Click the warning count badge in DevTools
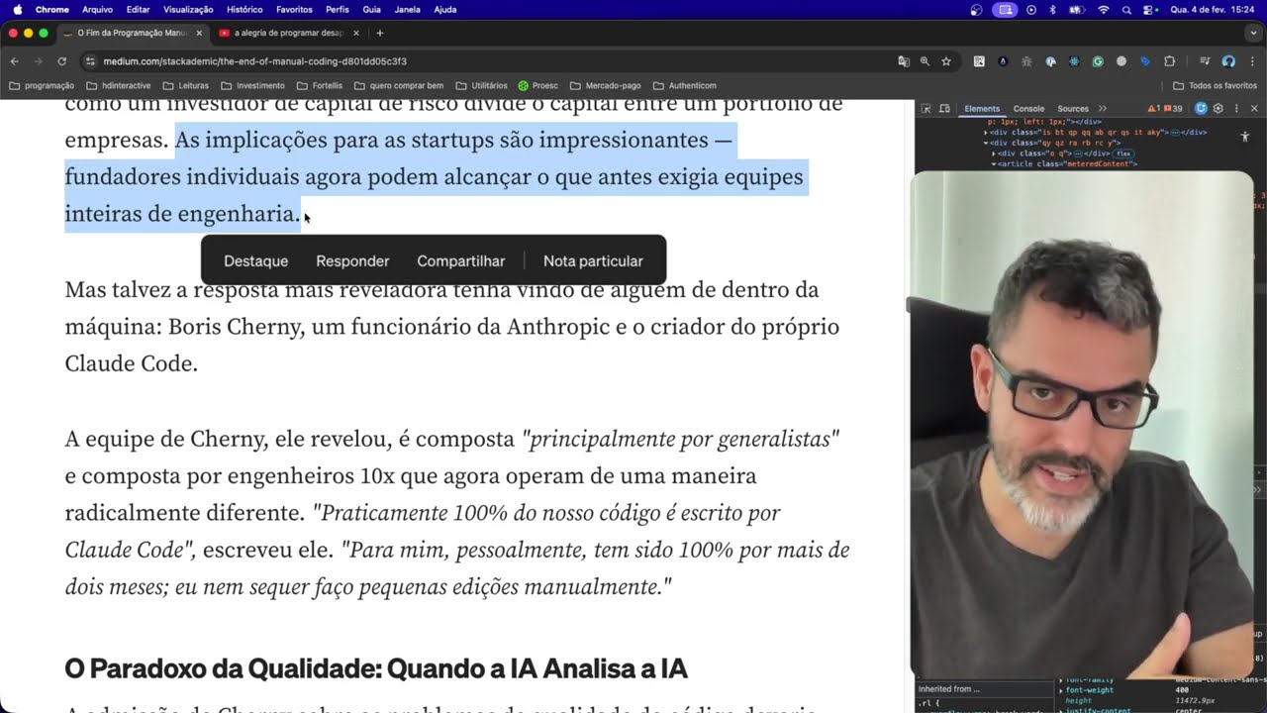1267x713 pixels. tap(1154, 109)
